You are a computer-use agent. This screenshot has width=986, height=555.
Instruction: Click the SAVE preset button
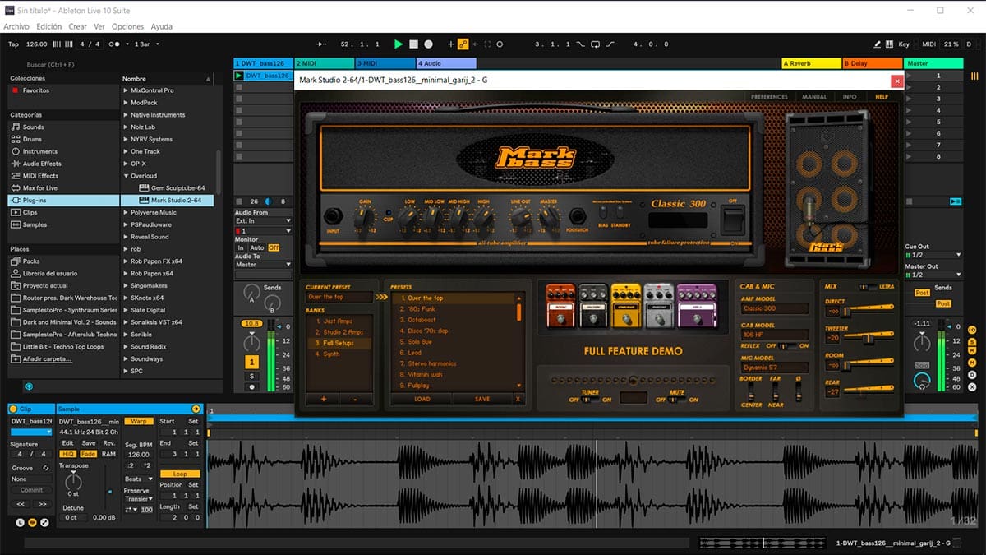pyautogui.click(x=482, y=399)
